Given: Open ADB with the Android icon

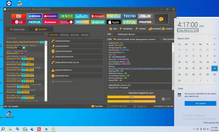Looking at the screenshot, I should (113, 29).
